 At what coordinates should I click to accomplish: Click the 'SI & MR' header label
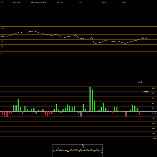(x=17, y=3)
